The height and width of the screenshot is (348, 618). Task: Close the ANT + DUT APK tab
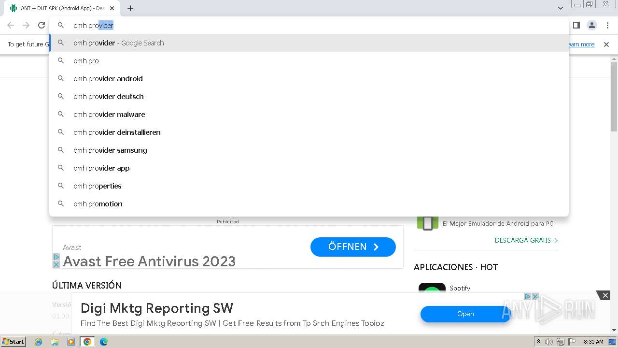coord(112,8)
